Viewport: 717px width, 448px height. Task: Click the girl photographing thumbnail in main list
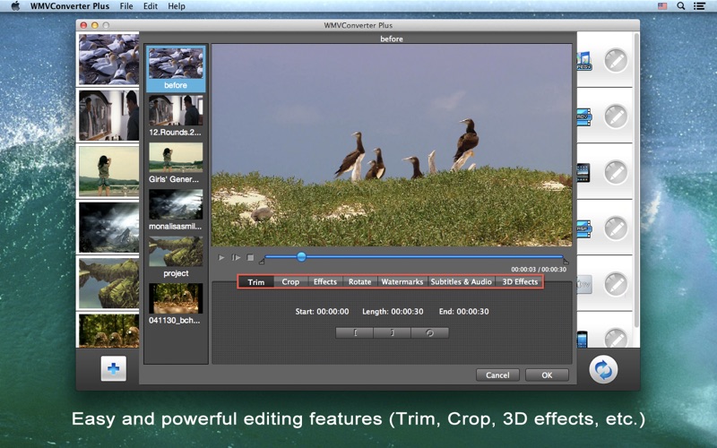(x=108, y=171)
